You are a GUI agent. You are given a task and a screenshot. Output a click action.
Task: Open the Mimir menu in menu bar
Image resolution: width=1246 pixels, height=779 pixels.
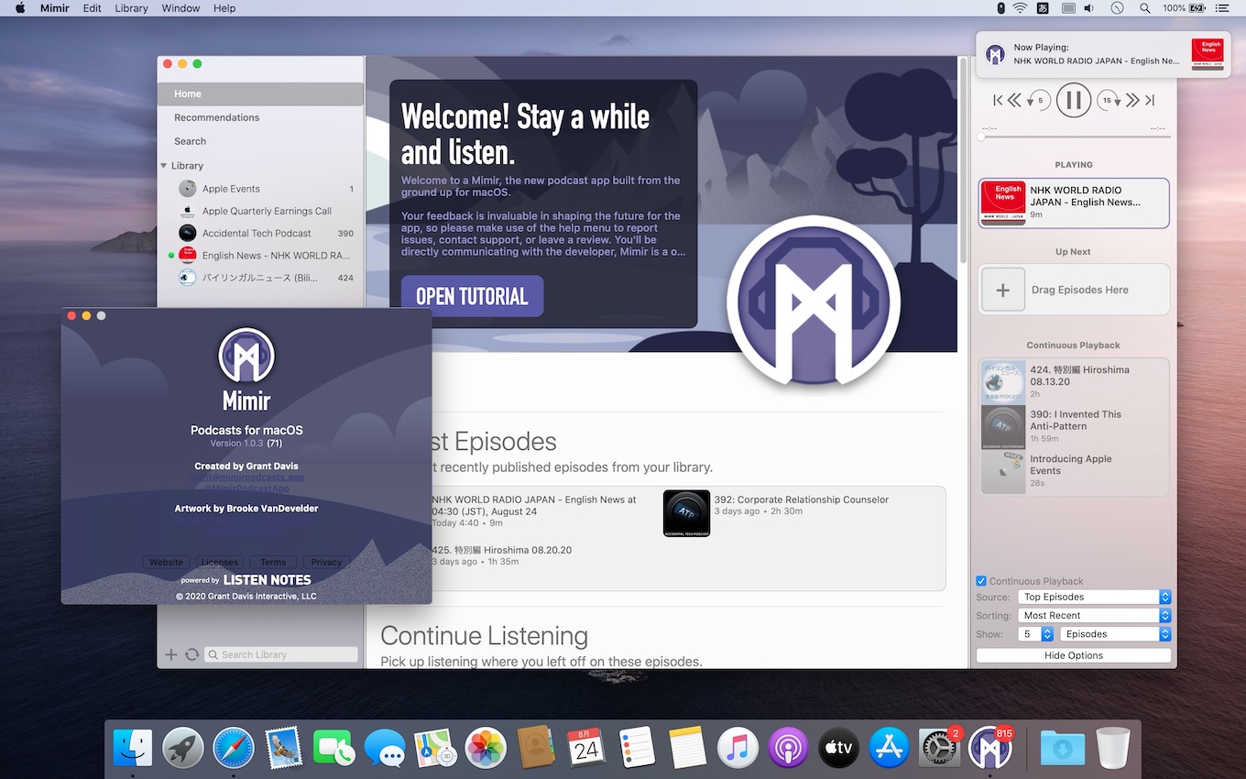click(x=55, y=8)
